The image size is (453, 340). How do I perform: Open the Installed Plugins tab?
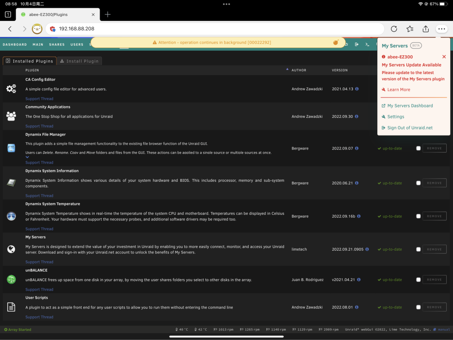point(29,61)
